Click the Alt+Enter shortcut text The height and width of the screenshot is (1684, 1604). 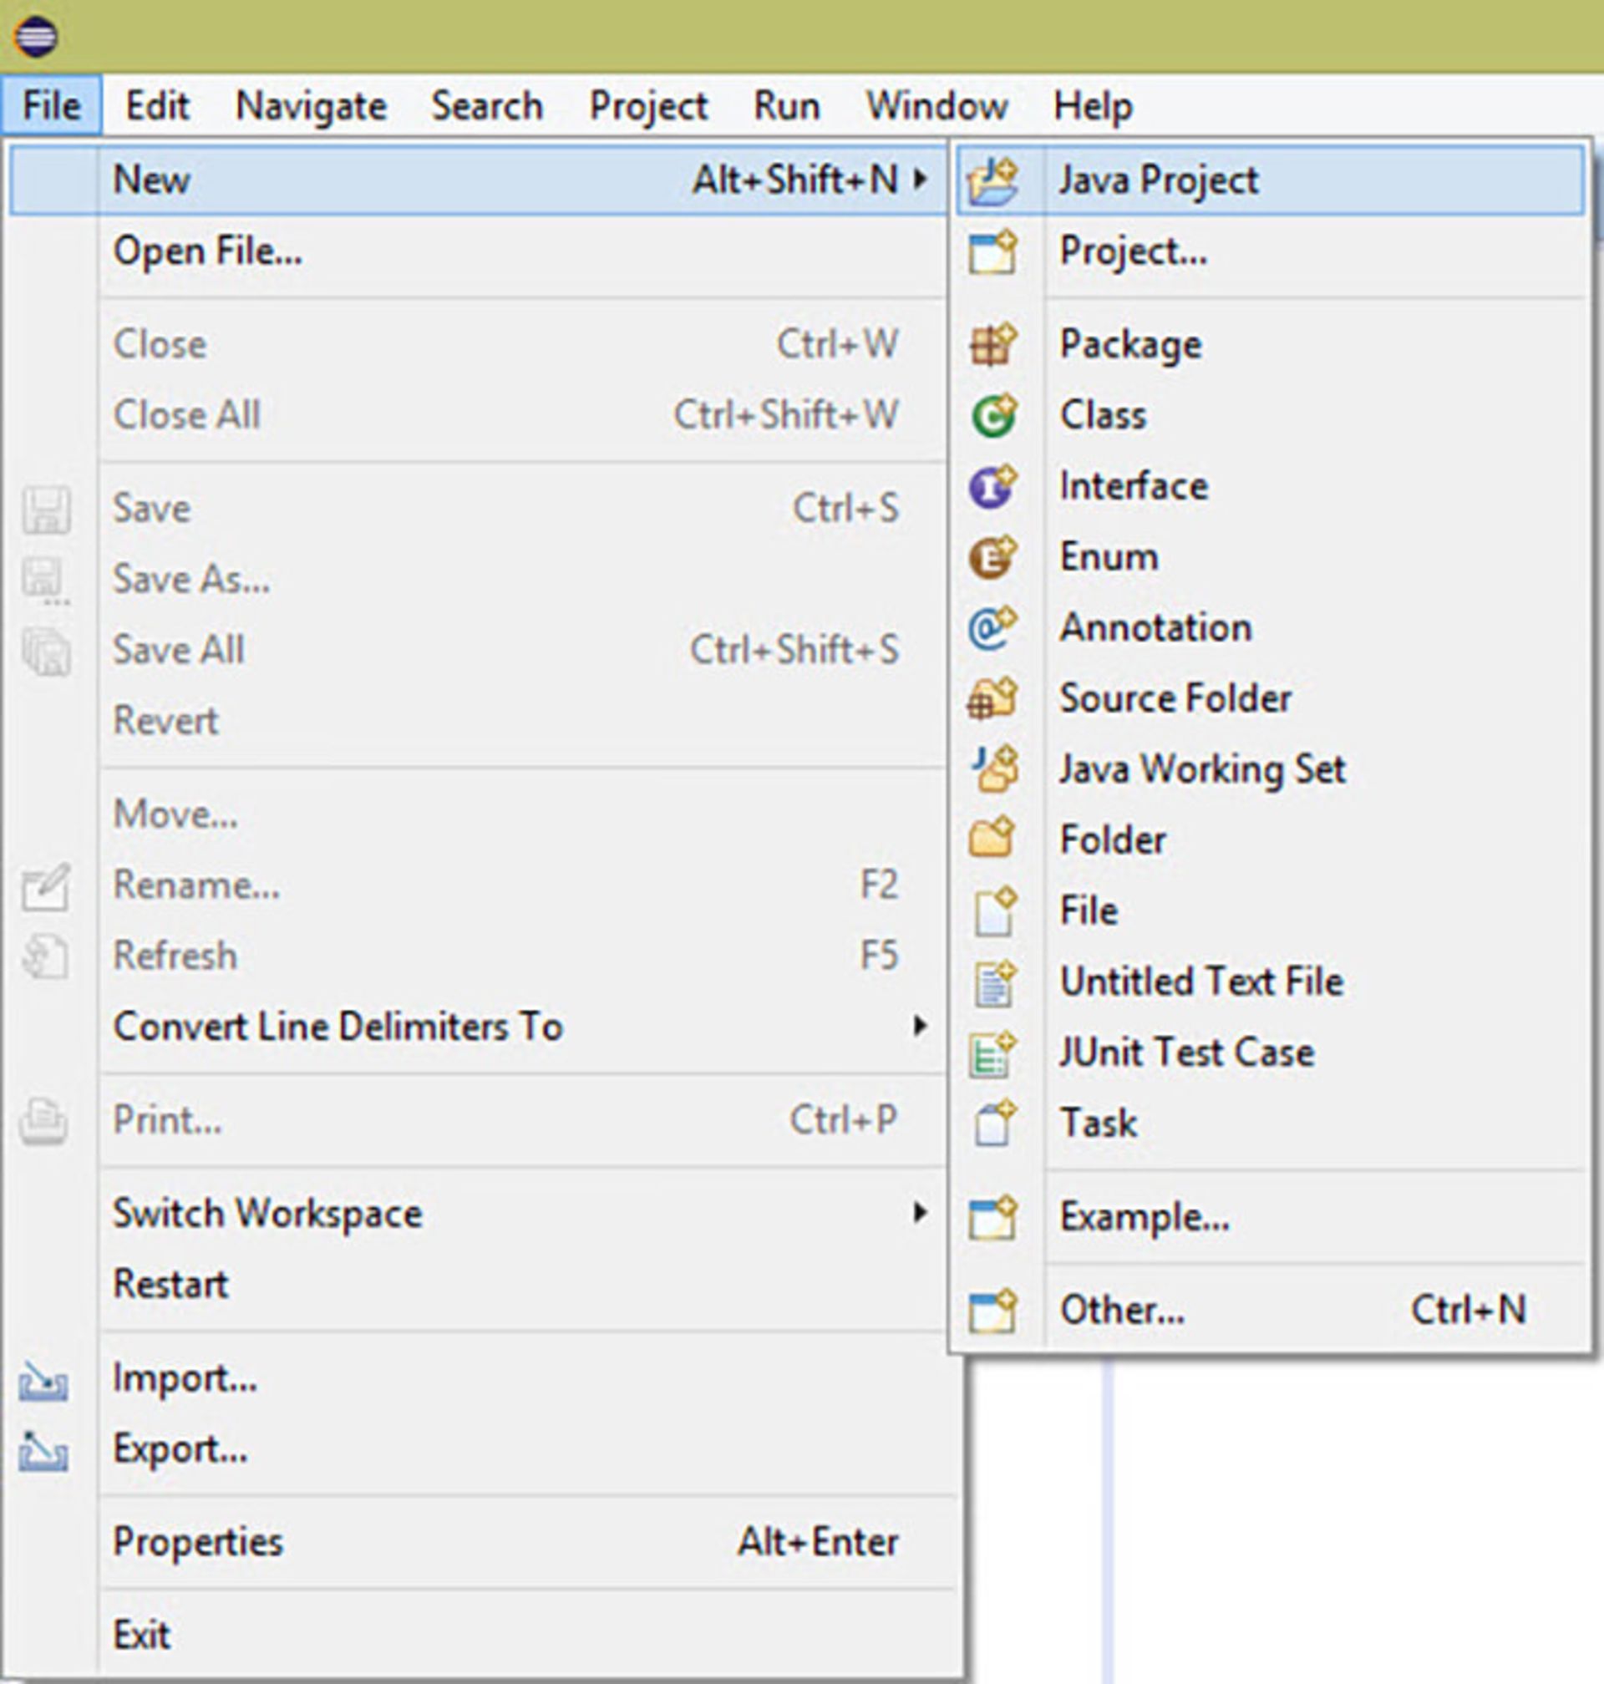[x=818, y=1543]
